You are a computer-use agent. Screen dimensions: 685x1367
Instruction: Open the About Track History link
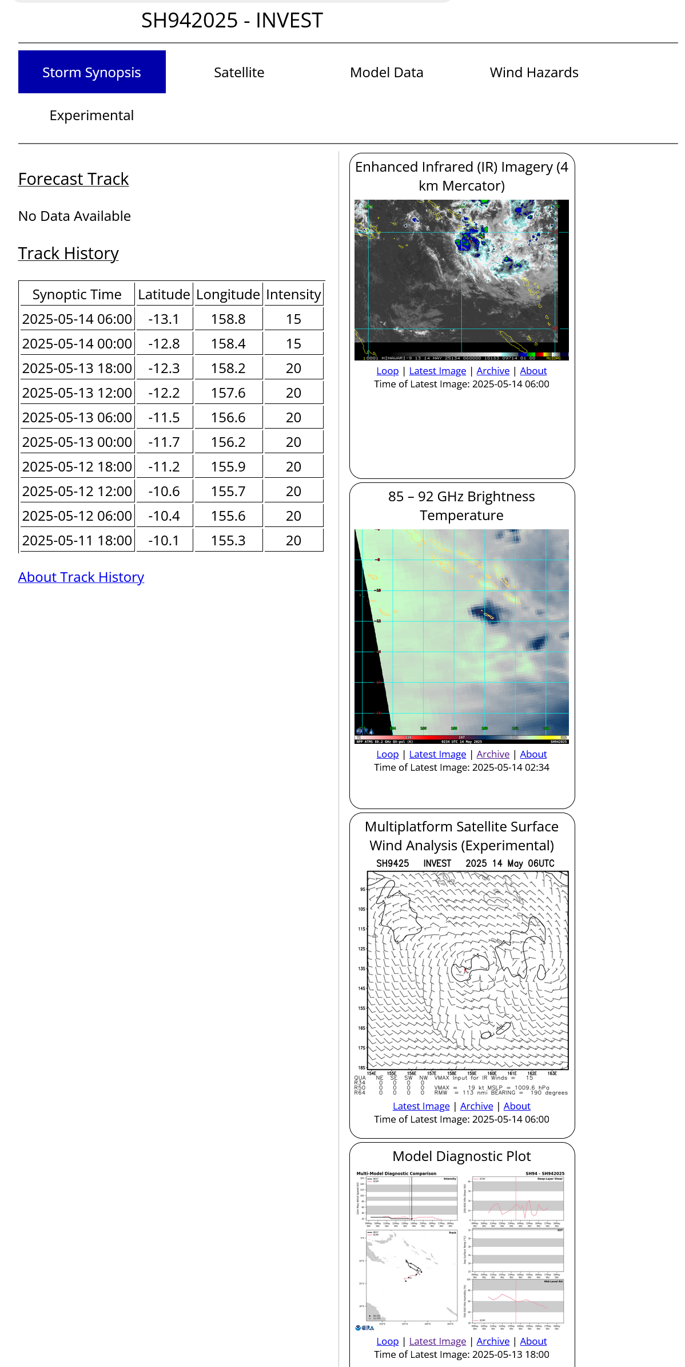[81, 577]
